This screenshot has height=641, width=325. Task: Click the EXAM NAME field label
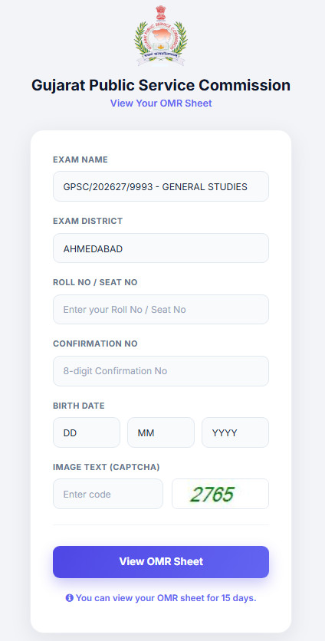click(80, 159)
